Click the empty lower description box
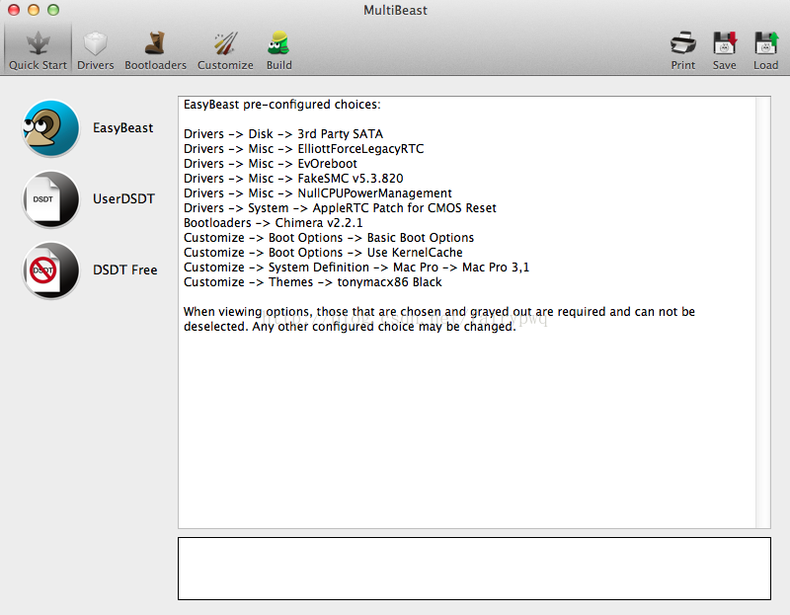Screen dimensions: 790x615 coord(474,569)
